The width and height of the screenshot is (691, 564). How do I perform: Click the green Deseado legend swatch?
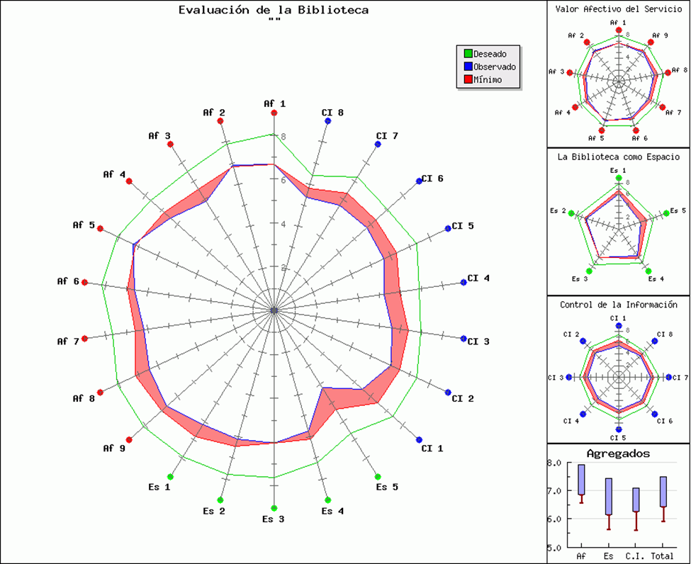(x=468, y=54)
